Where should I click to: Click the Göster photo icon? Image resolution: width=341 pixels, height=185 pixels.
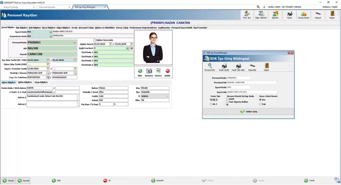[x=158, y=72]
